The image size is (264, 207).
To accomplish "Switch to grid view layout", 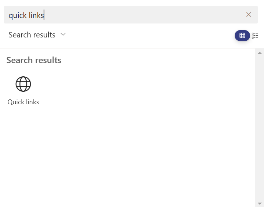I will coord(242,36).
